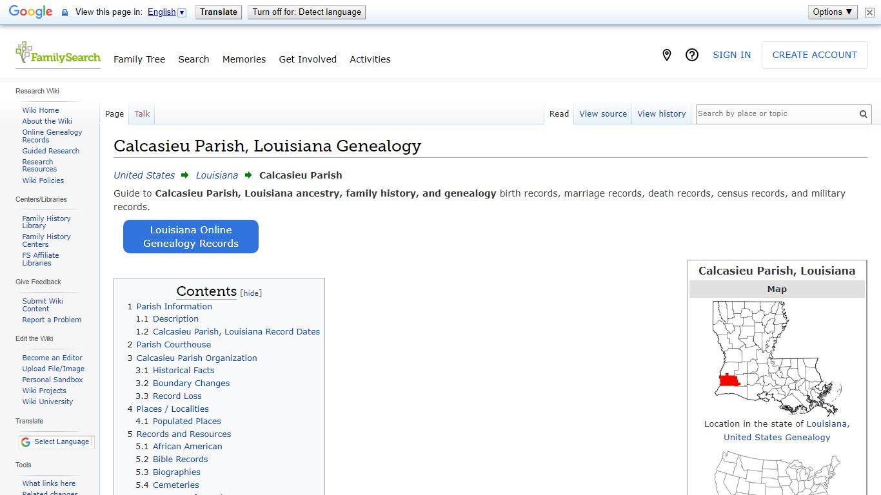Open What links here
This screenshot has width=881, height=495.
(x=49, y=483)
